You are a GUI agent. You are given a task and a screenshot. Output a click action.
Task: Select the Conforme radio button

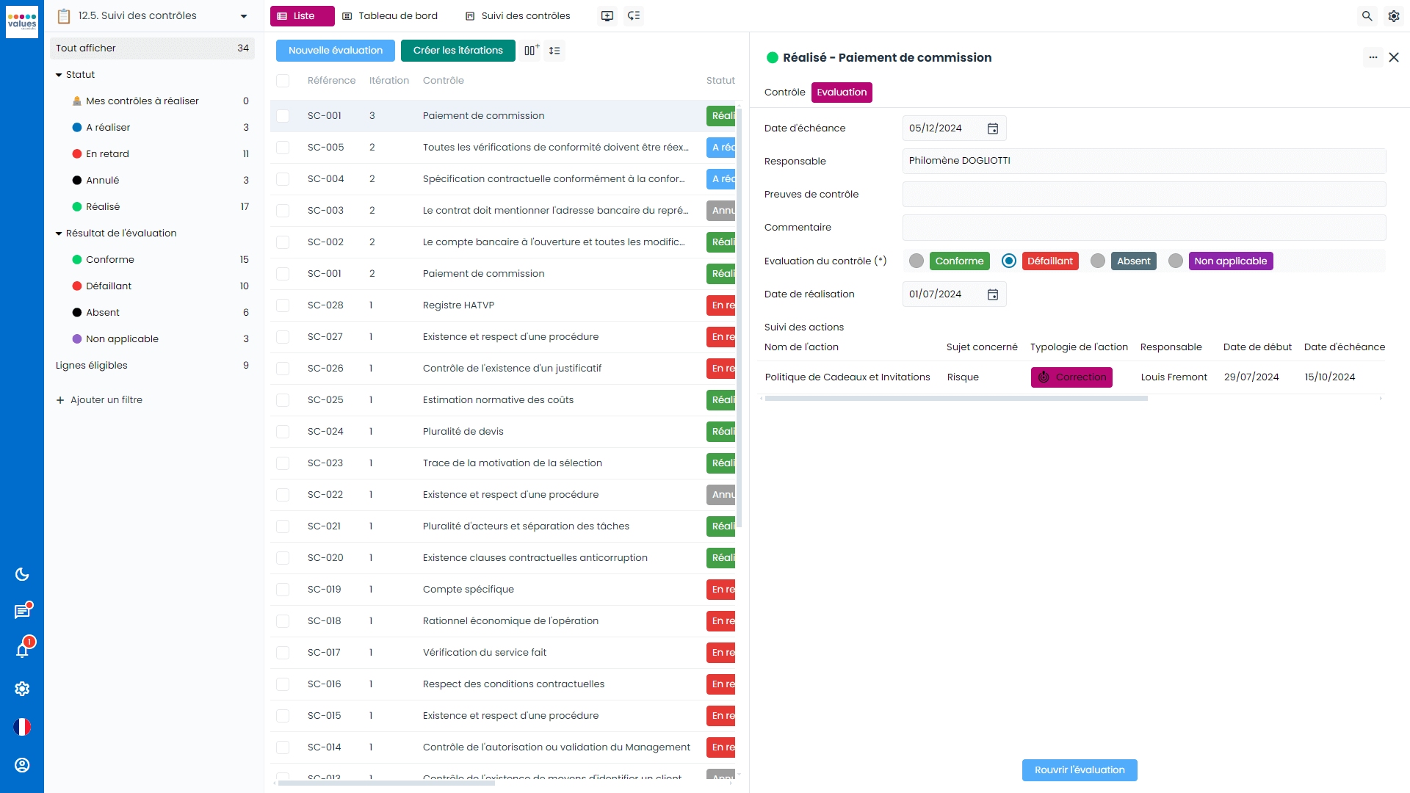click(916, 261)
